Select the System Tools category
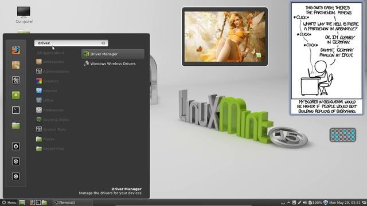 [51, 129]
